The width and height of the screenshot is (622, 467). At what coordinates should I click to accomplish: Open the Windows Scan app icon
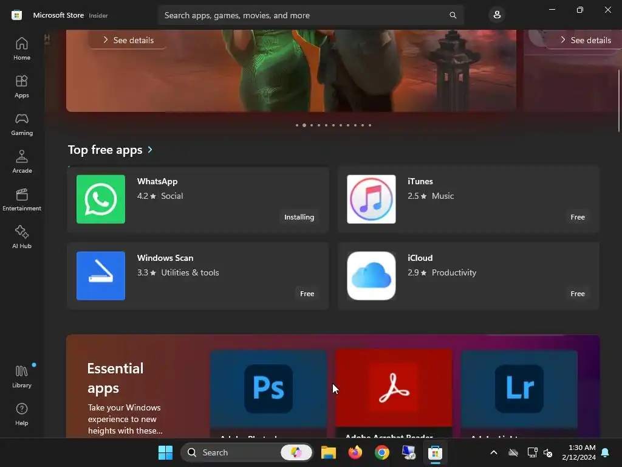101,275
